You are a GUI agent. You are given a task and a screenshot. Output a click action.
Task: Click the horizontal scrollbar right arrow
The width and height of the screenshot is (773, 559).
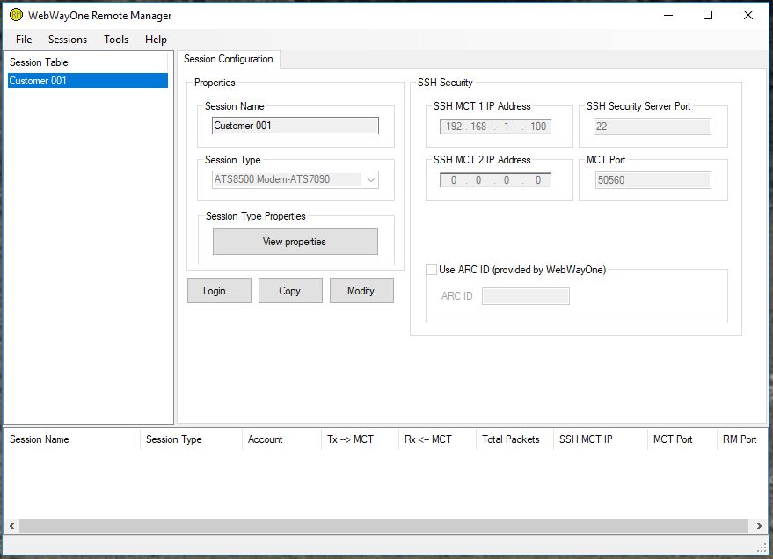pos(760,526)
